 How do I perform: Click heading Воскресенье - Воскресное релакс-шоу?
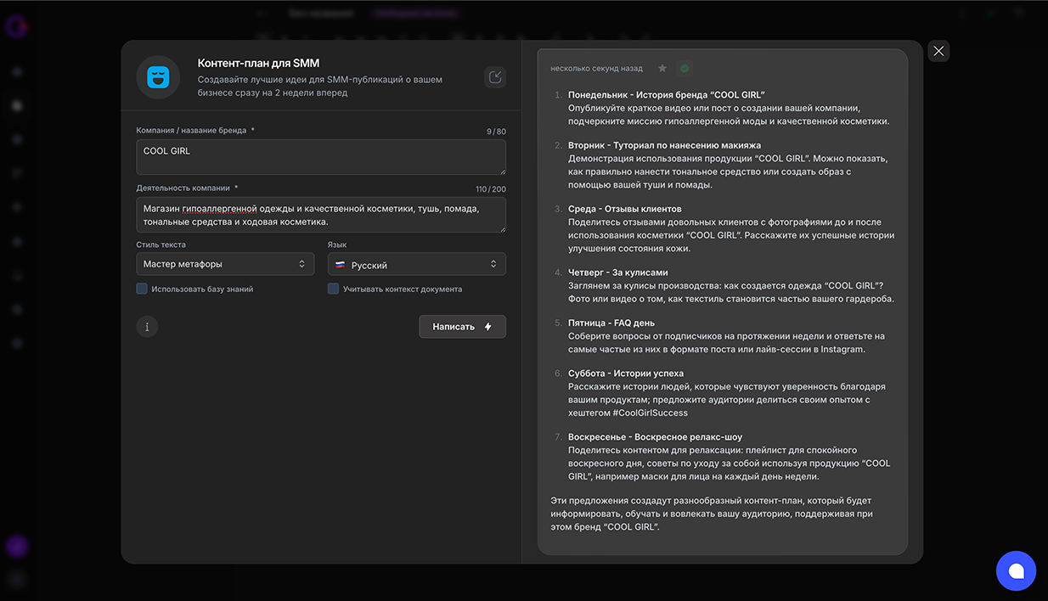click(x=655, y=437)
